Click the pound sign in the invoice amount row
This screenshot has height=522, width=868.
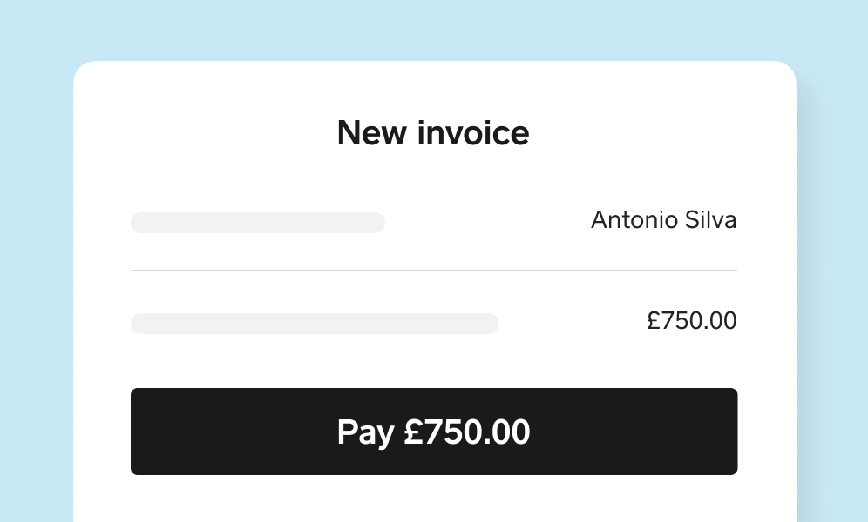coord(654,321)
